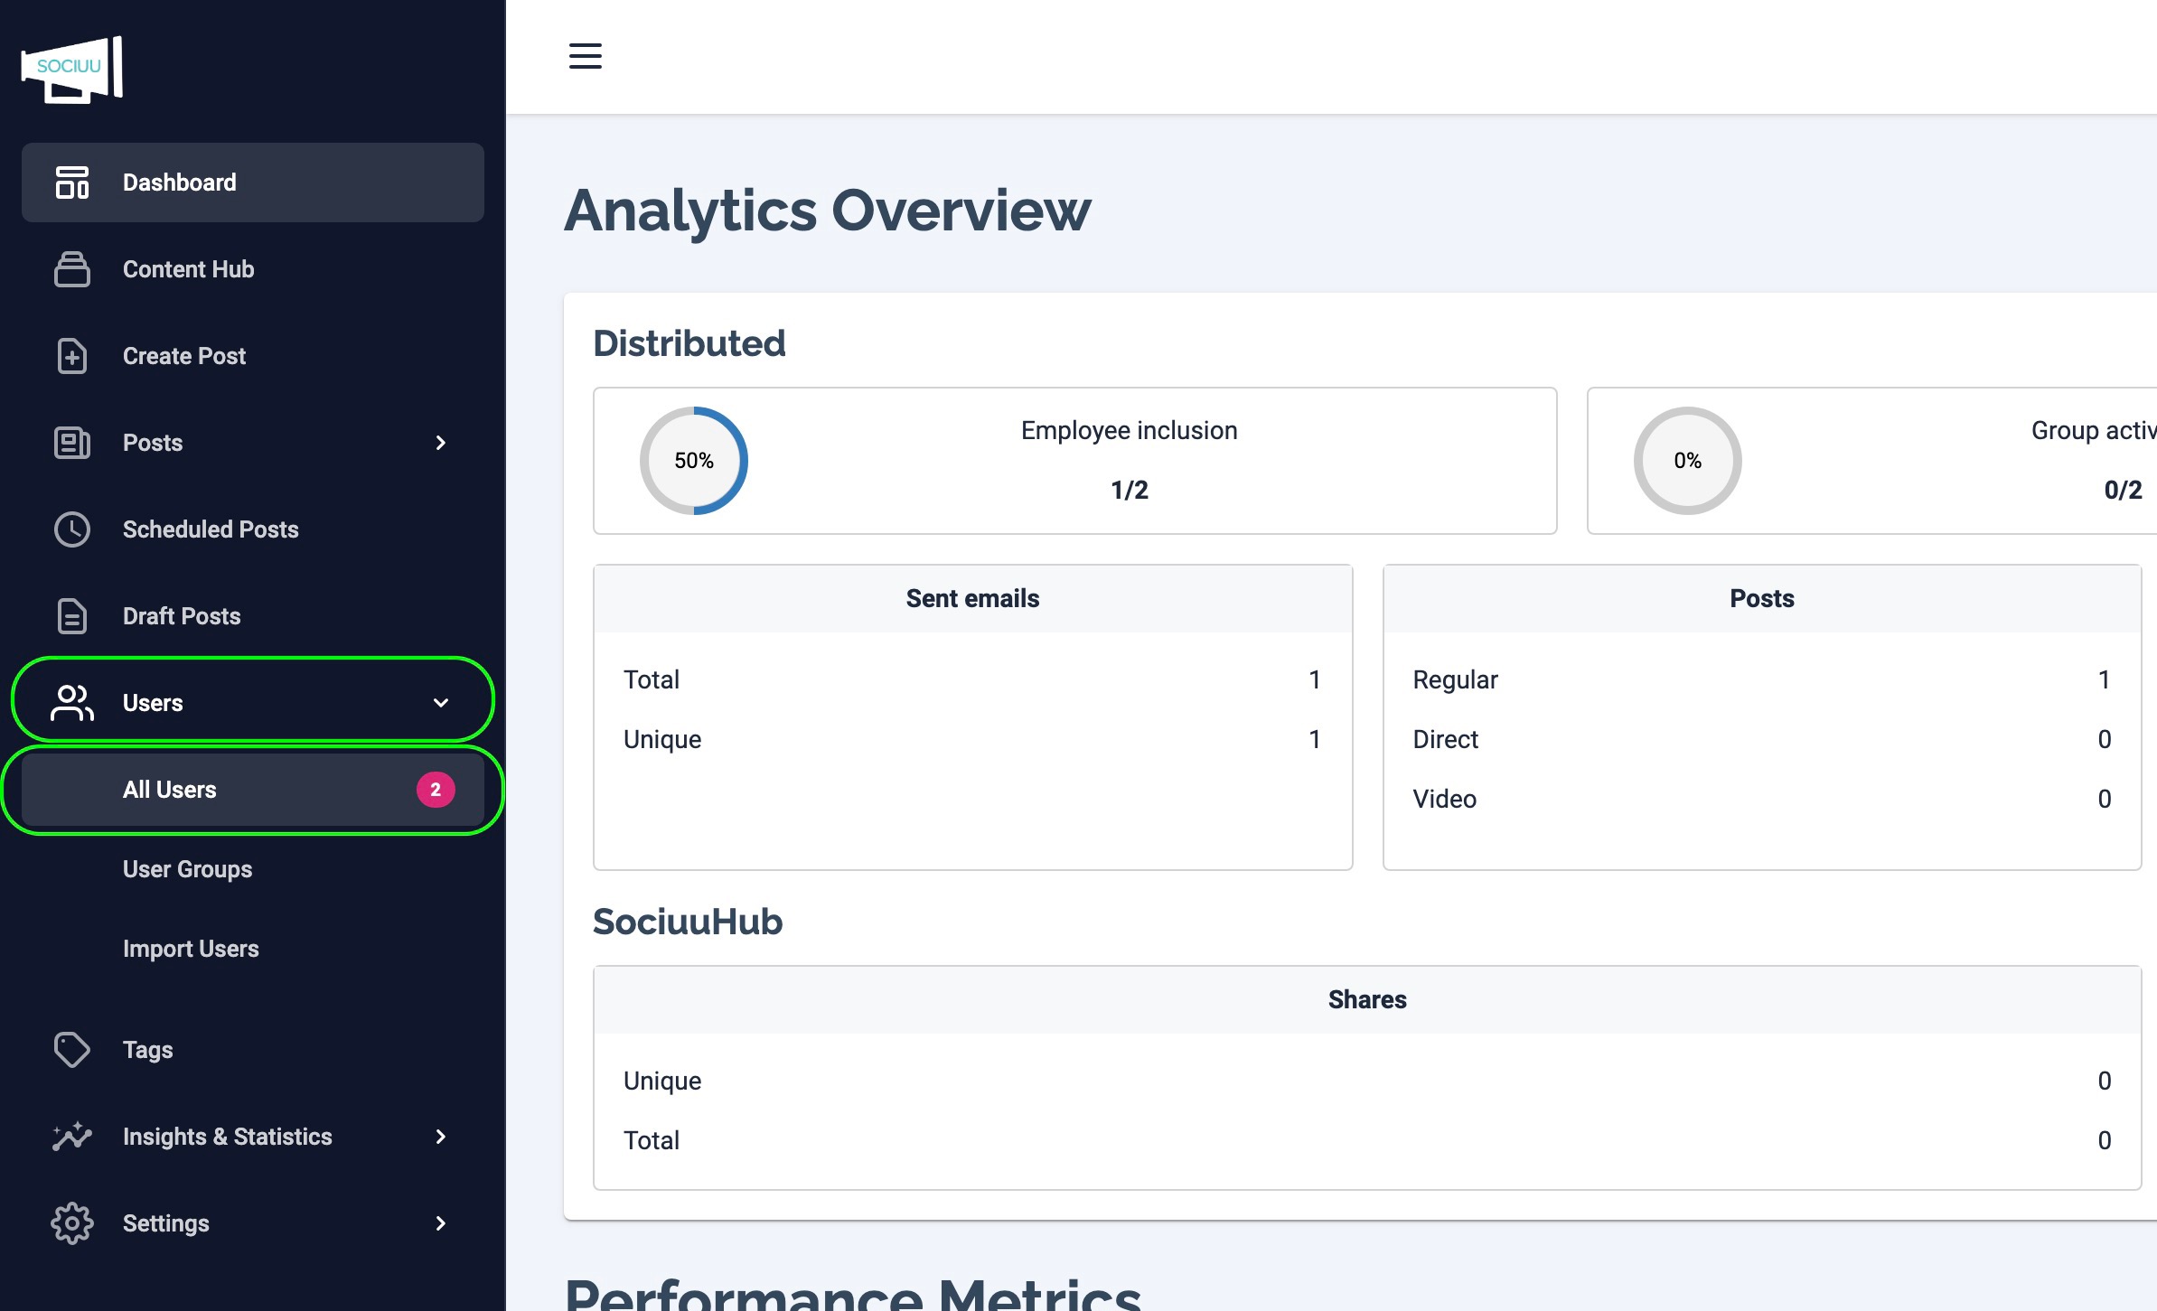Click the Content Hub stack icon
Image resolution: width=2157 pixels, height=1311 pixels.
click(x=72, y=269)
